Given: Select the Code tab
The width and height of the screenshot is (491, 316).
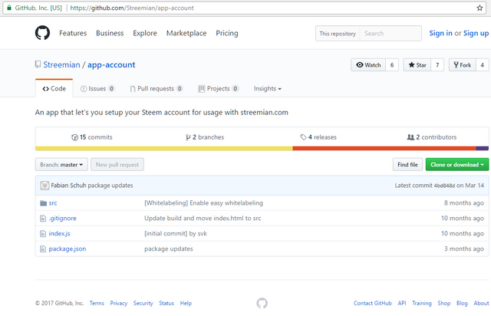Looking at the screenshot, I should (54, 89).
